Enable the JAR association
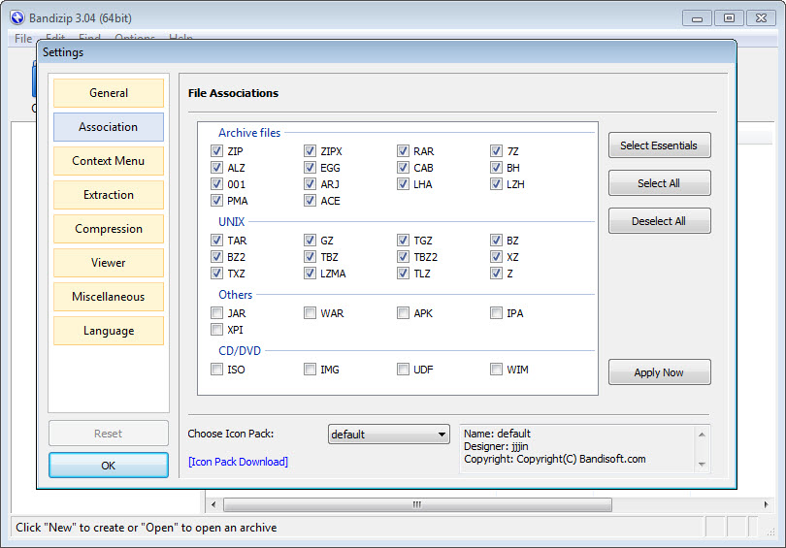Image resolution: width=786 pixels, height=548 pixels. (x=216, y=313)
